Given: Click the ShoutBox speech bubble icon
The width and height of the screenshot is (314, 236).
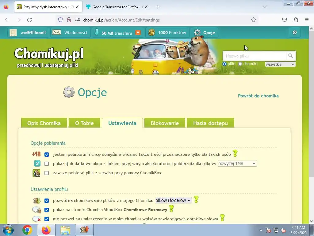Looking at the screenshot, I should point(37,210).
